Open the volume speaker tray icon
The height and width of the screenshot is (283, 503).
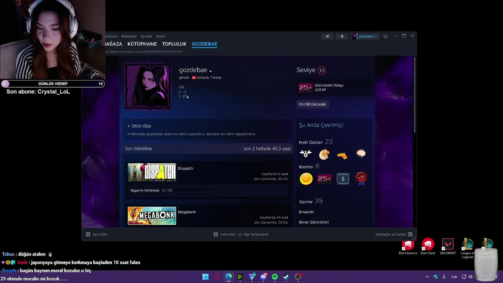[470, 277]
